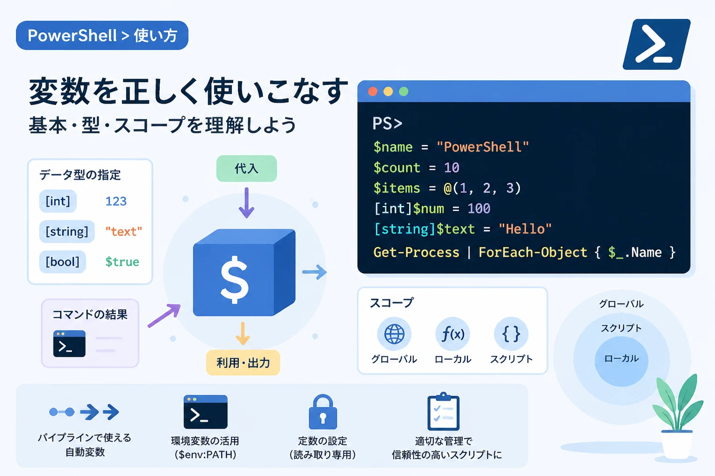
Task: Click the purple diagonal arrow pointing to the cube
Action: pyautogui.click(x=164, y=316)
